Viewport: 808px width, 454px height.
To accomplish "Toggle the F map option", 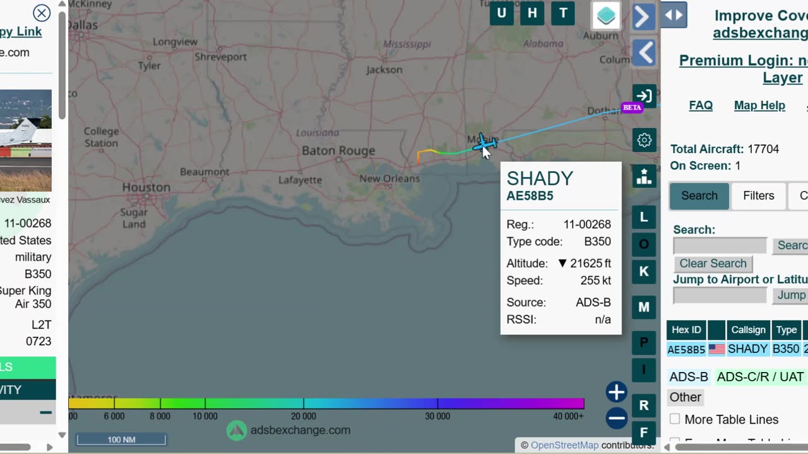I will point(644,433).
